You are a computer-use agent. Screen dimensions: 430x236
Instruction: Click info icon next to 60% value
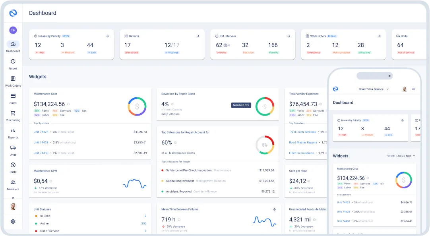click(175, 143)
